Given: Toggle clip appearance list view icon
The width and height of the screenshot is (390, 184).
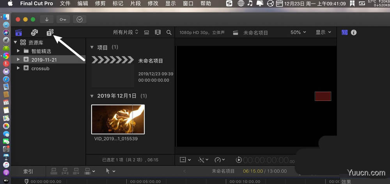Looking at the screenshot, I should click(x=147, y=33).
